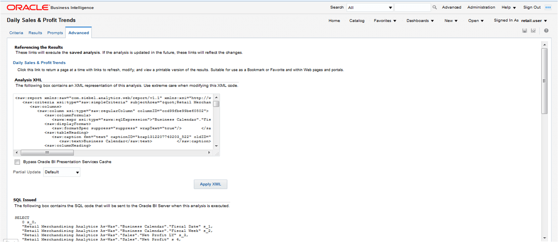The height and width of the screenshot is (242, 558).
Task: Toggle Bypass Oracle BI Presentation Services Cache
Action: [17, 162]
